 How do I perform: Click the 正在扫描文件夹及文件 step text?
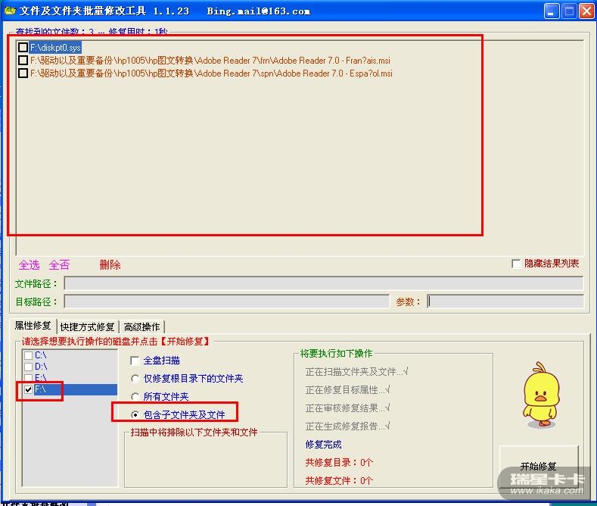point(356,371)
